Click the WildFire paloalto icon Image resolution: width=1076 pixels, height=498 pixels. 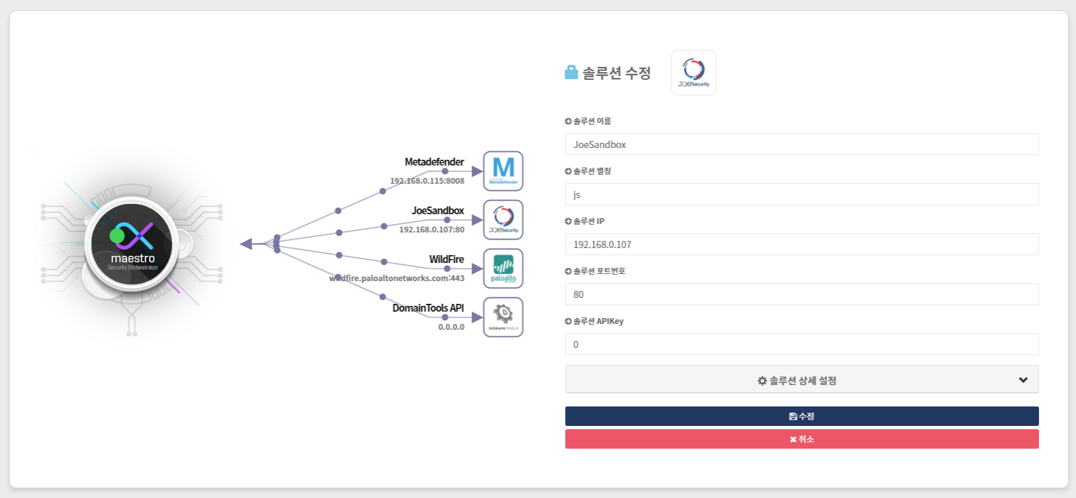503,268
